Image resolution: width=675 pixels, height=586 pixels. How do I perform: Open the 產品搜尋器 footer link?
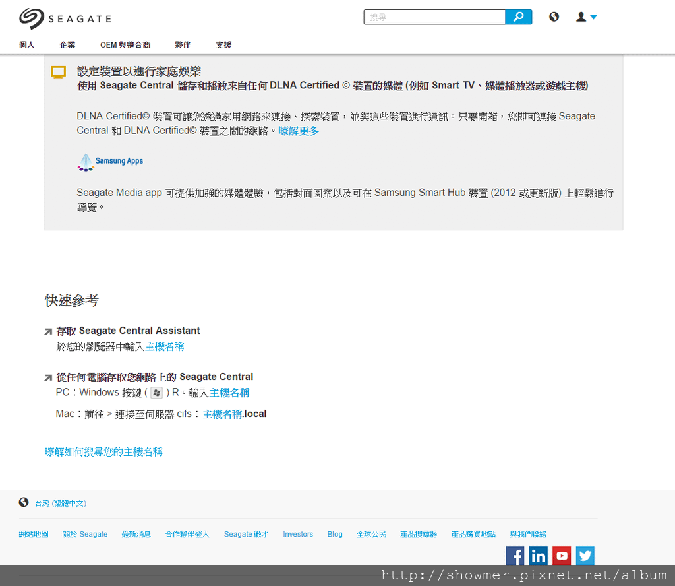(419, 534)
